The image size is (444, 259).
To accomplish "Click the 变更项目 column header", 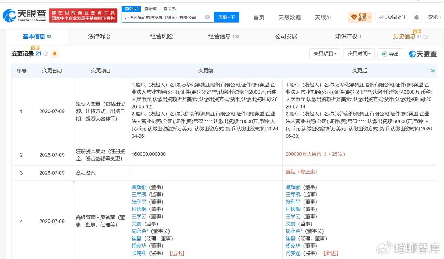I will click(x=101, y=71).
